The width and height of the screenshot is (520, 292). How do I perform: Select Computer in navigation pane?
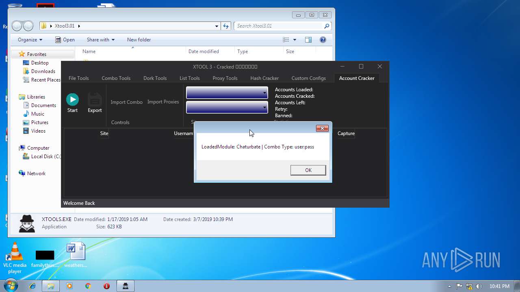tap(38, 148)
